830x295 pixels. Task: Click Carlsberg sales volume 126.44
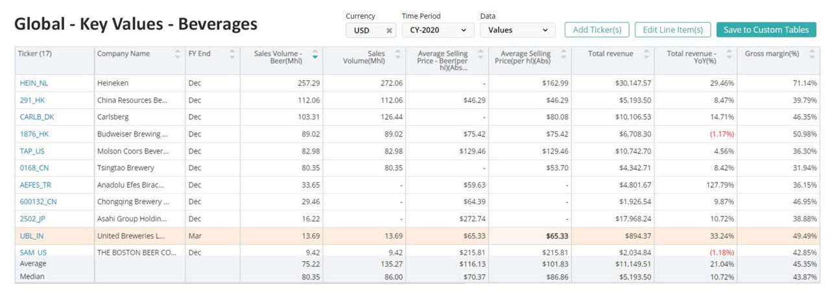point(391,117)
